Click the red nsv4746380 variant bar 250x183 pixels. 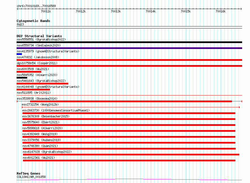[x=129, y=149]
